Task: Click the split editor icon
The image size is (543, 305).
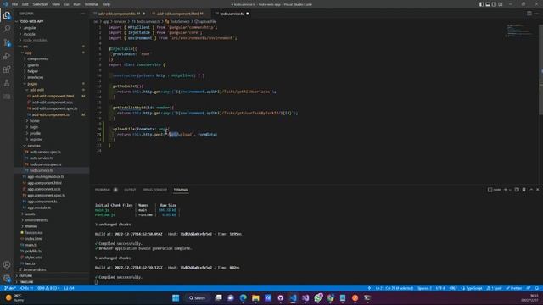Action: tap(529, 14)
